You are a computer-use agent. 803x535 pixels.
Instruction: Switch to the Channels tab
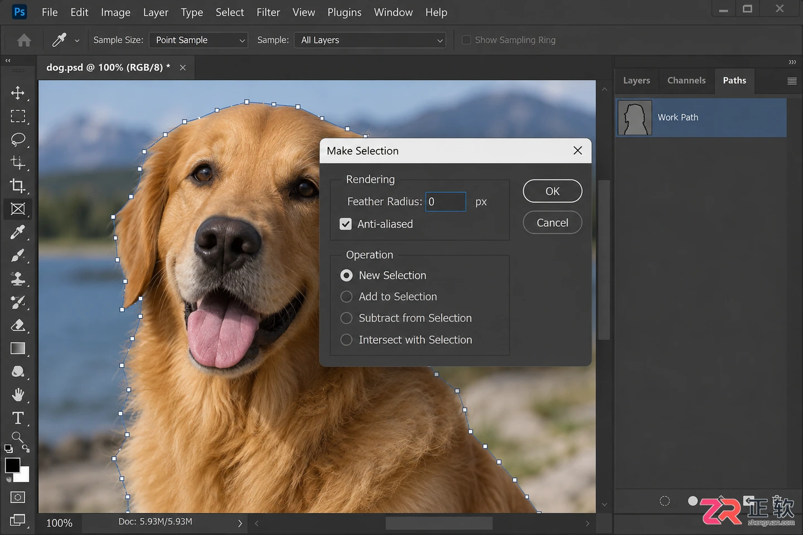point(686,81)
